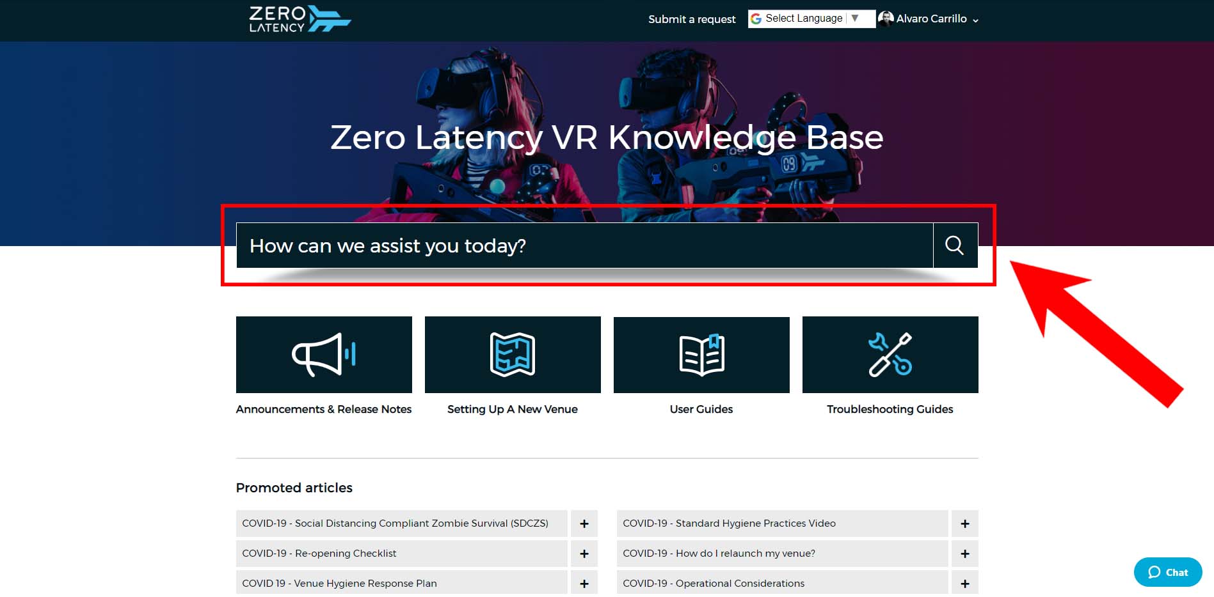The width and height of the screenshot is (1214, 597).
Task: Click the Troubleshooting Guides label
Action: pos(890,409)
